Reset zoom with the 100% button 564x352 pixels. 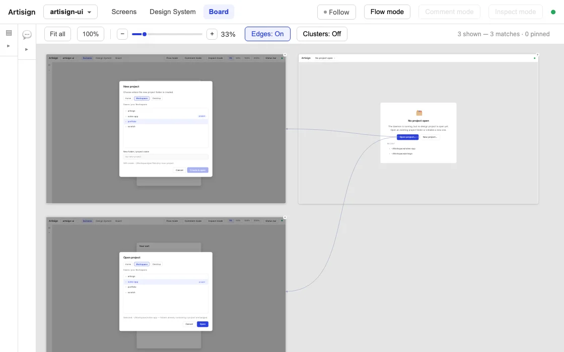pos(91,34)
